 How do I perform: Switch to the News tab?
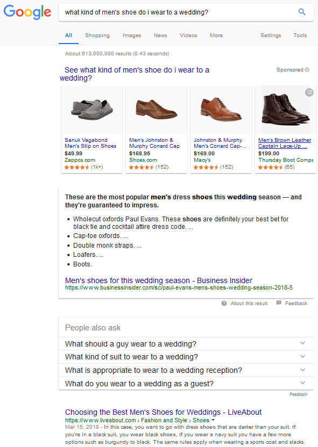click(160, 35)
